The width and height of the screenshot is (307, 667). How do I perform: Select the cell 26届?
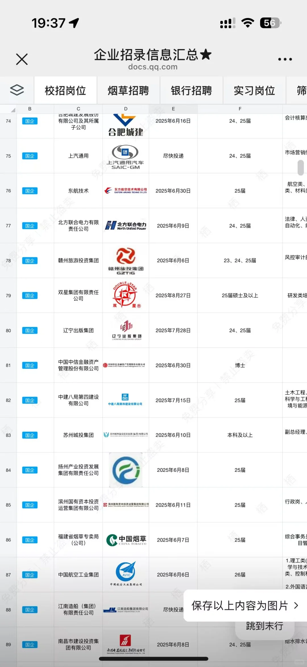point(240,575)
